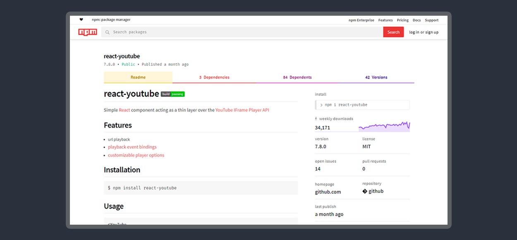Follow the React link in description
Viewport: 517px width, 240px height.
(124, 110)
